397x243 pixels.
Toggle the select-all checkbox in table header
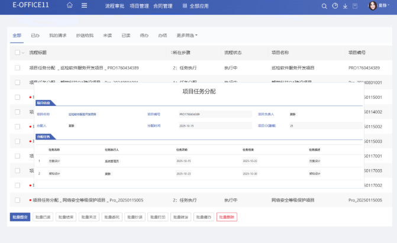coord(17,53)
